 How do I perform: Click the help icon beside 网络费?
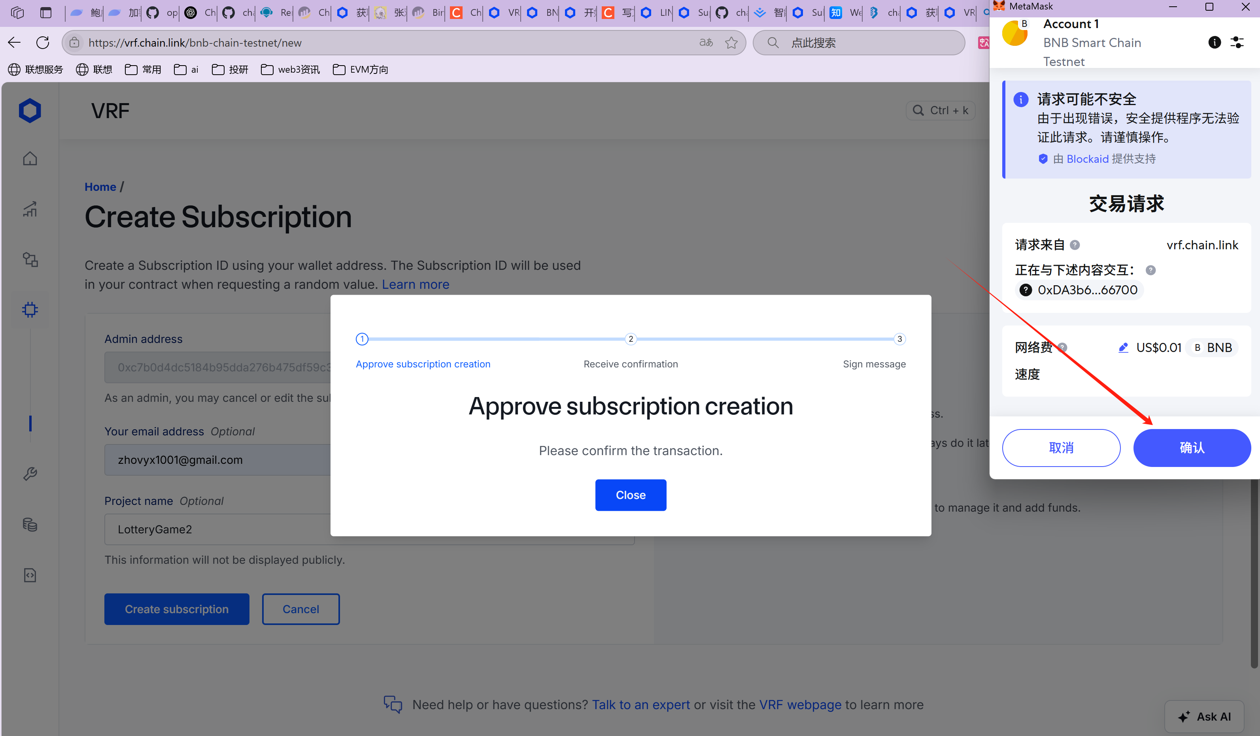point(1062,347)
